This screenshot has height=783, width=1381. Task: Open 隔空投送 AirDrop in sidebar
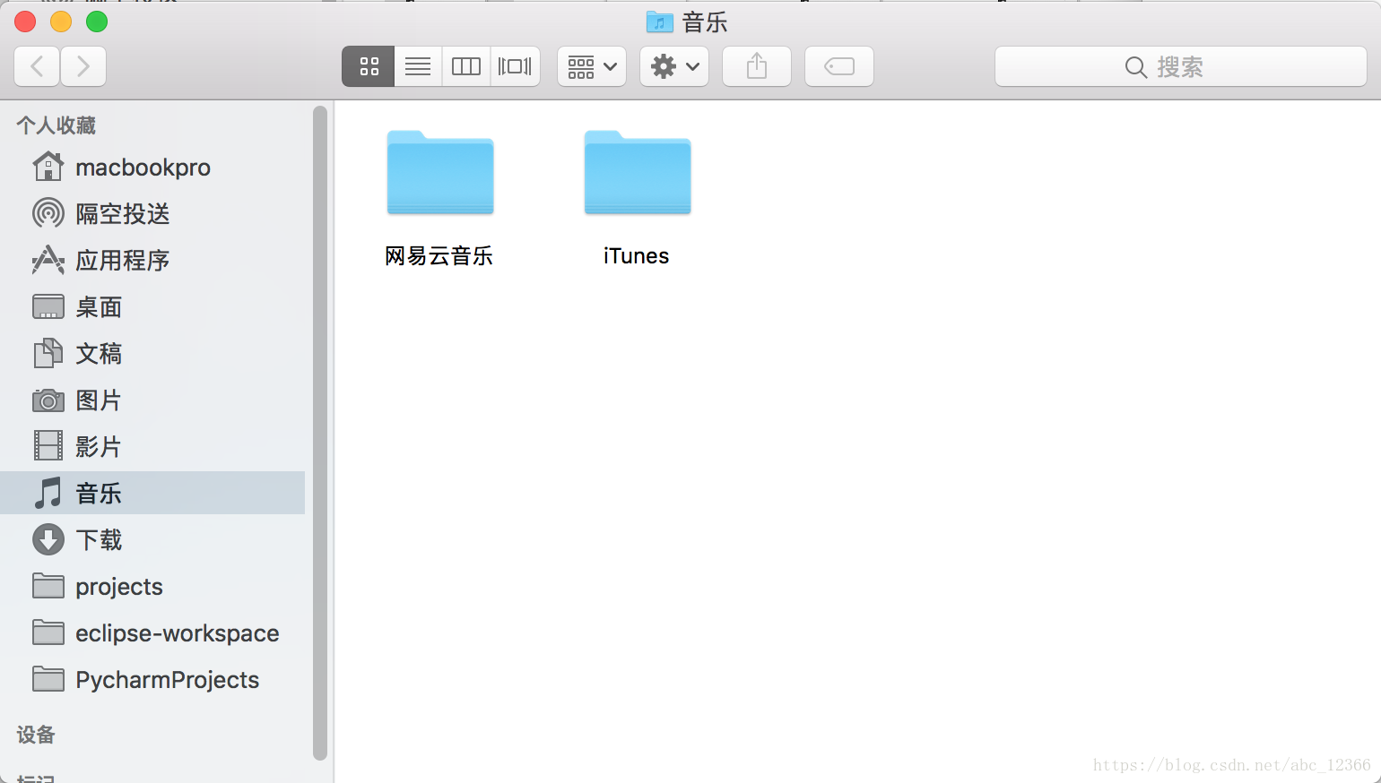tap(152, 214)
